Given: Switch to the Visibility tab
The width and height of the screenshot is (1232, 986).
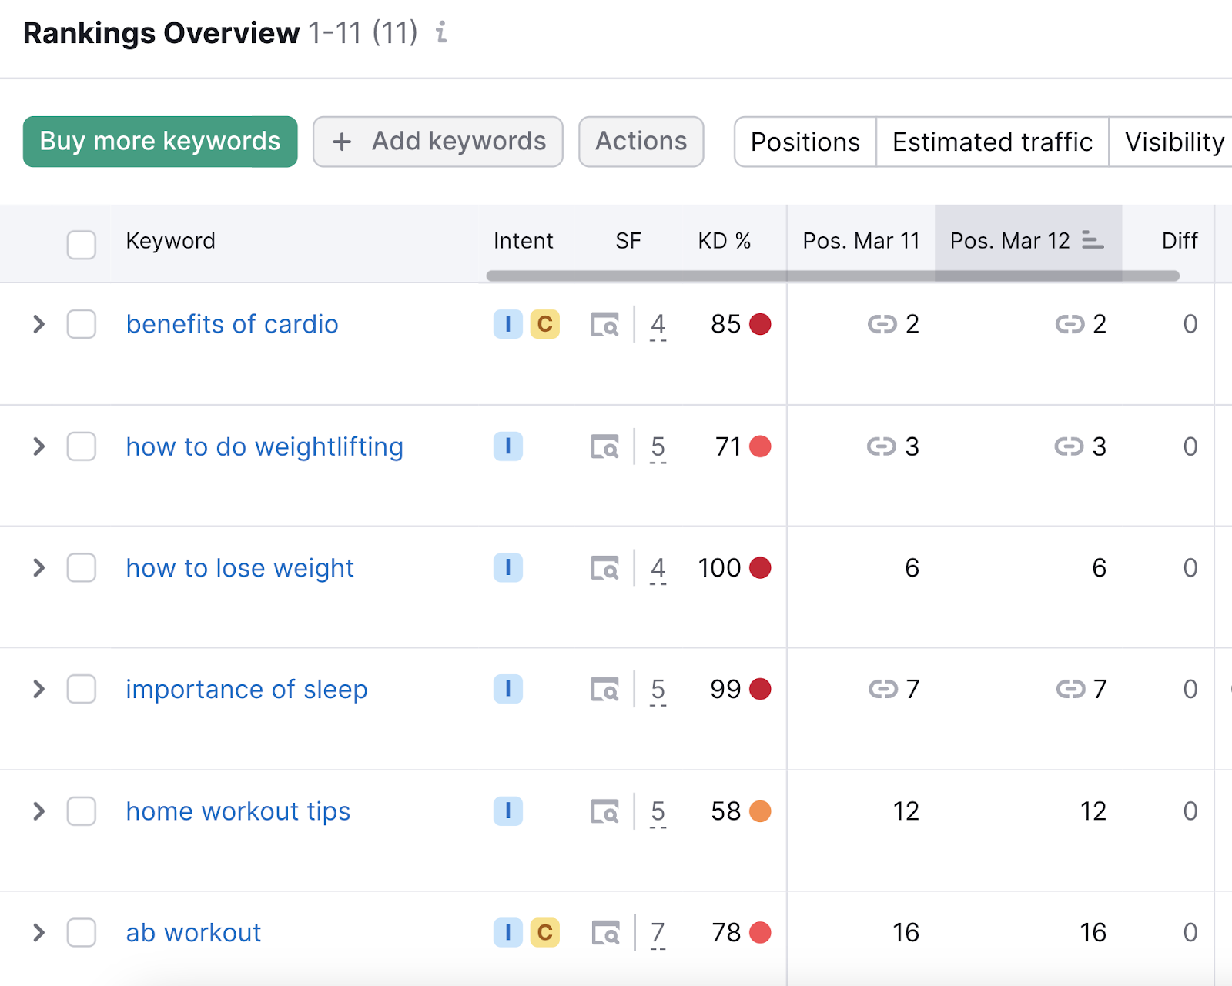Looking at the screenshot, I should (x=1173, y=142).
